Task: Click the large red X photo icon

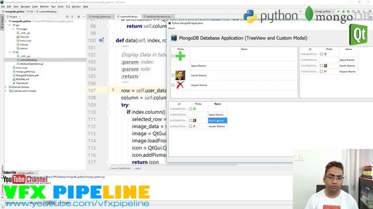Action: pos(180,85)
